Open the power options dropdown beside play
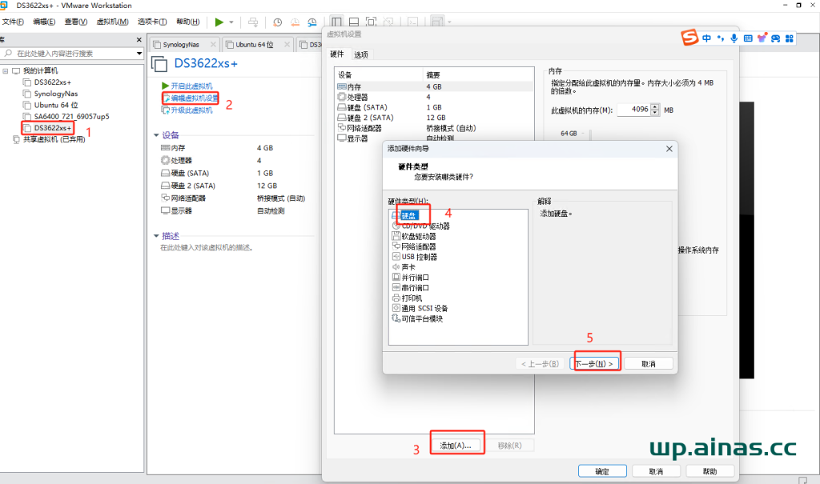 pyautogui.click(x=231, y=22)
